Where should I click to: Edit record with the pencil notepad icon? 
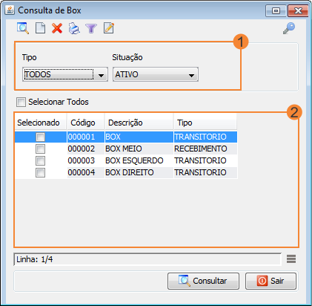click(x=109, y=28)
